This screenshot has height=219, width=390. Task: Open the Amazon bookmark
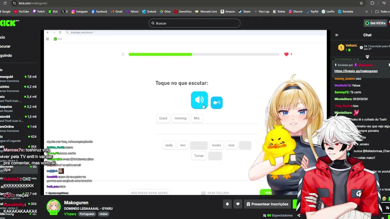(228, 12)
